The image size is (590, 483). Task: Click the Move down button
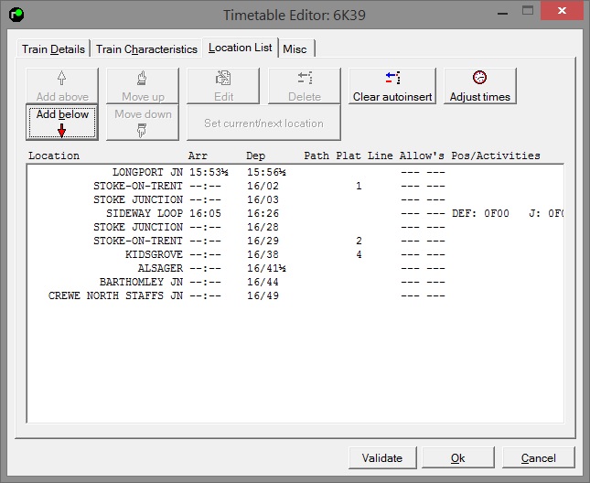coord(143,123)
